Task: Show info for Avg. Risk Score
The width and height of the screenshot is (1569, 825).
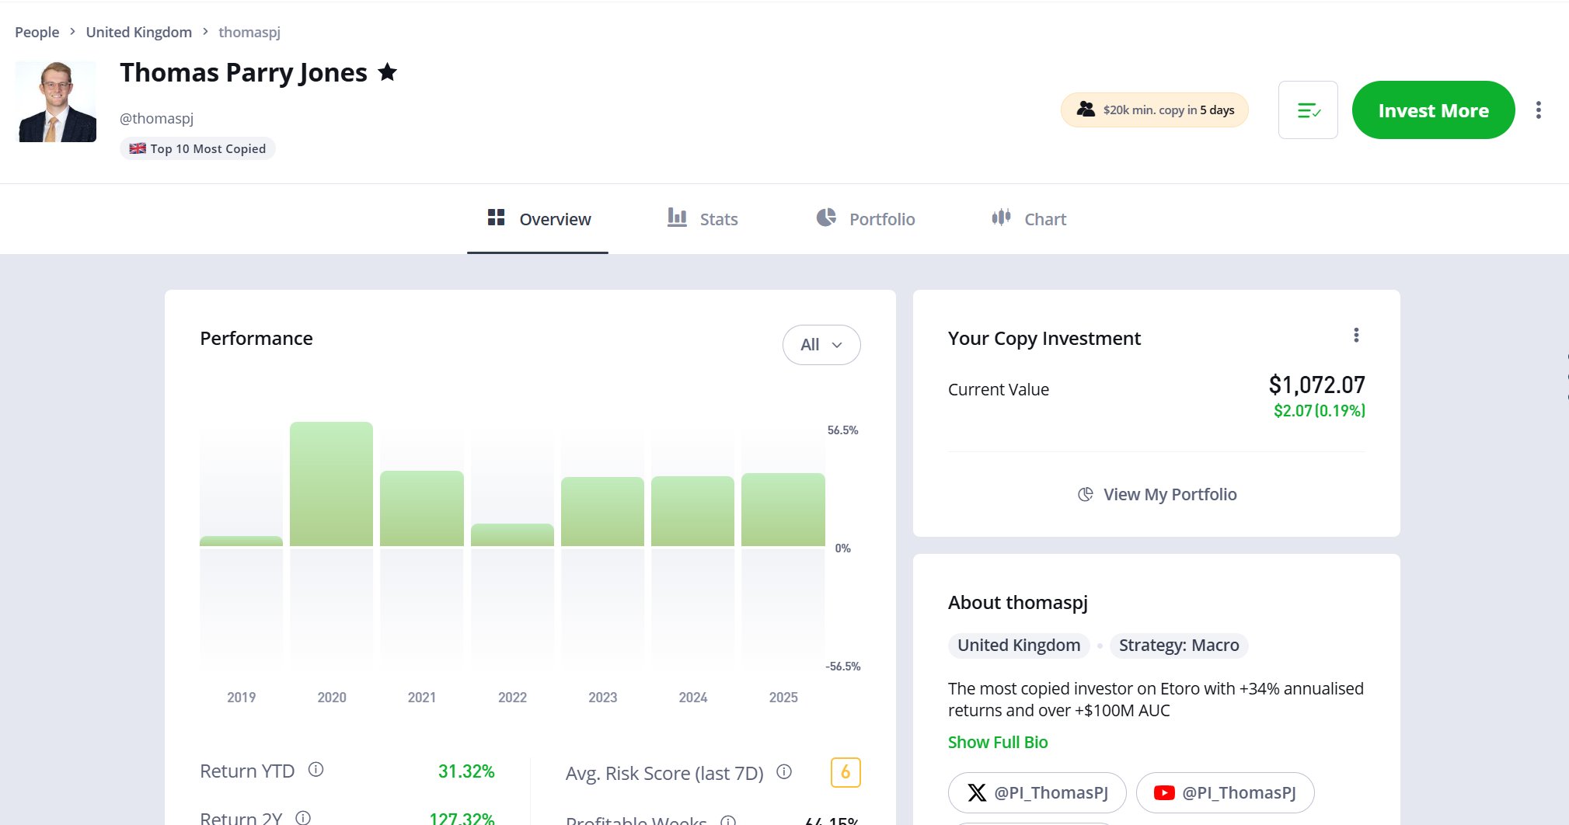Action: [784, 771]
